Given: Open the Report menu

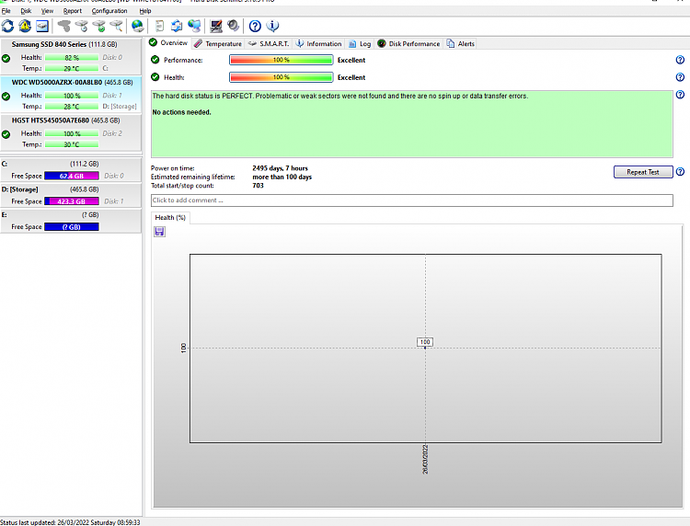Looking at the screenshot, I should point(73,11).
